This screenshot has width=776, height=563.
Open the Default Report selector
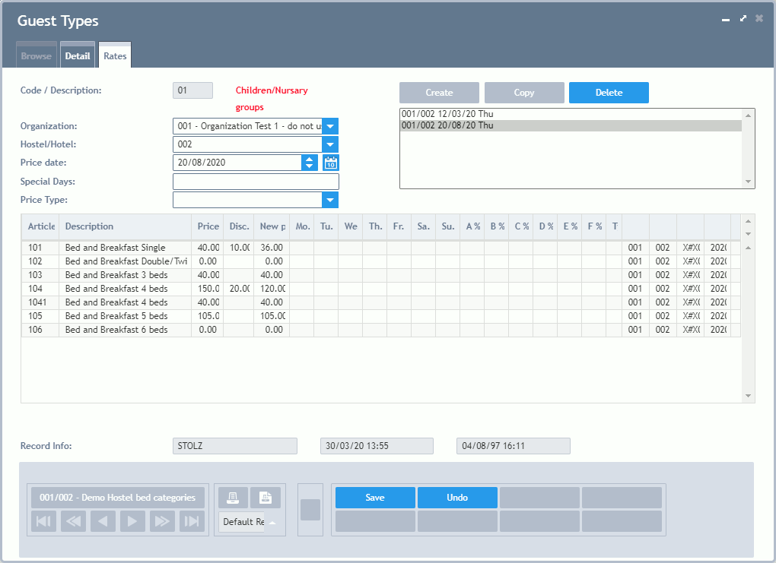tap(250, 522)
